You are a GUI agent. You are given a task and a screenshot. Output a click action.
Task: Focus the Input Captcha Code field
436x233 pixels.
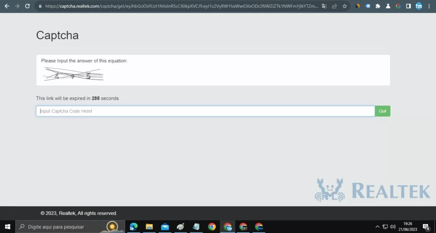[206, 111]
